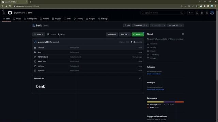Open the create new plus dropdown
The height and width of the screenshot is (122, 218).
190,13
